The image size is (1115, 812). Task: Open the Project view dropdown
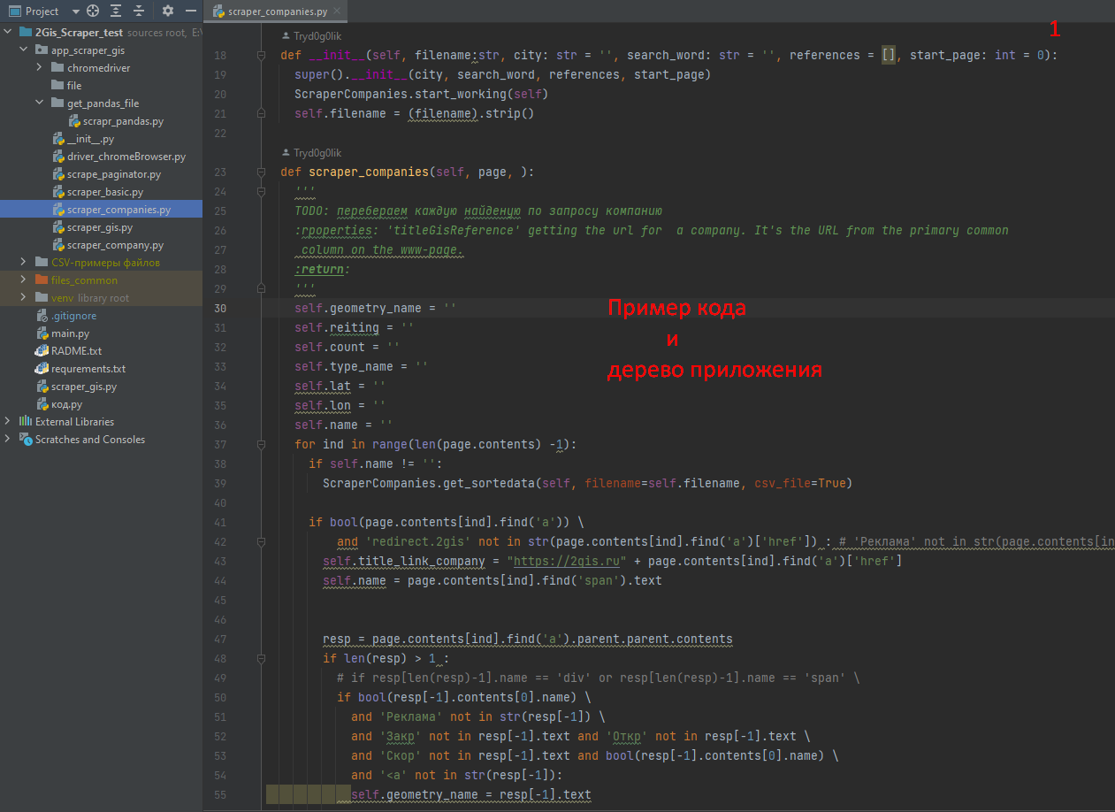(75, 11)
